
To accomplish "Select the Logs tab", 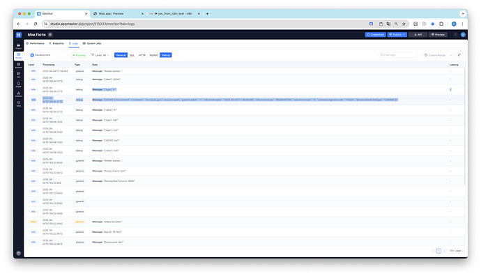I will pyautogui.click(x=74, y=43).
